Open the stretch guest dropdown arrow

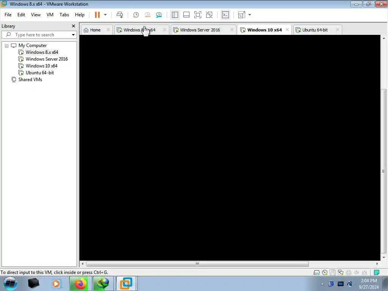point(250,15)
